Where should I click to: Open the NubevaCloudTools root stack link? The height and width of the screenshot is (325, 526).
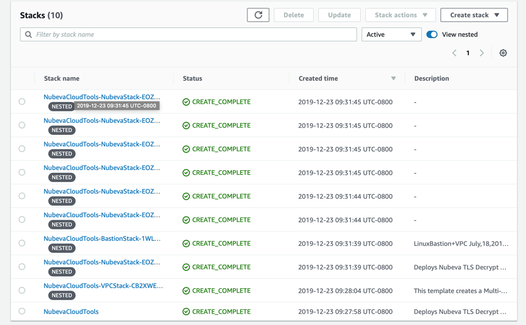click(71, 312)
